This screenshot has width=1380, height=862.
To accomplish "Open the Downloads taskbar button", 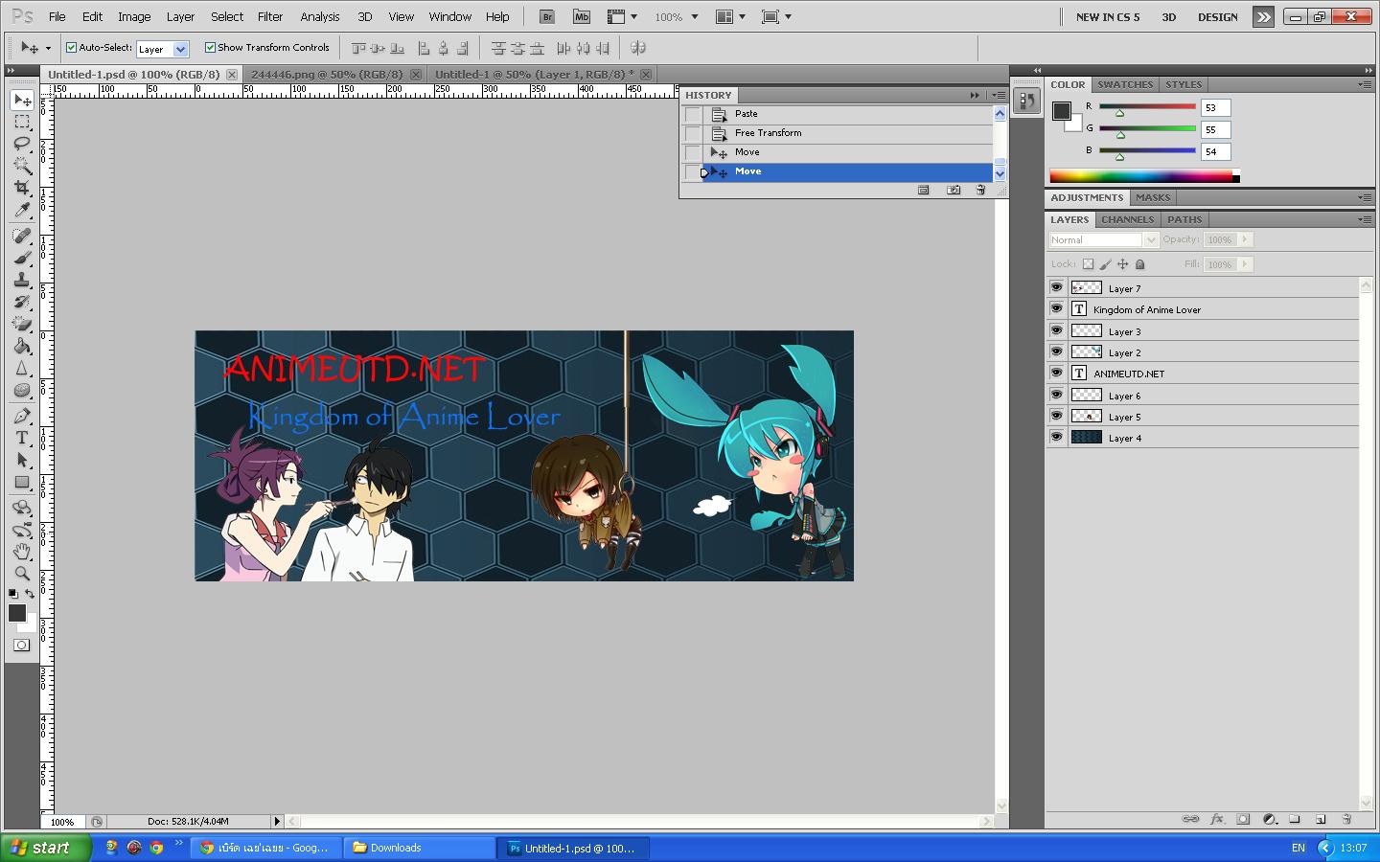I will coord(420,848).
